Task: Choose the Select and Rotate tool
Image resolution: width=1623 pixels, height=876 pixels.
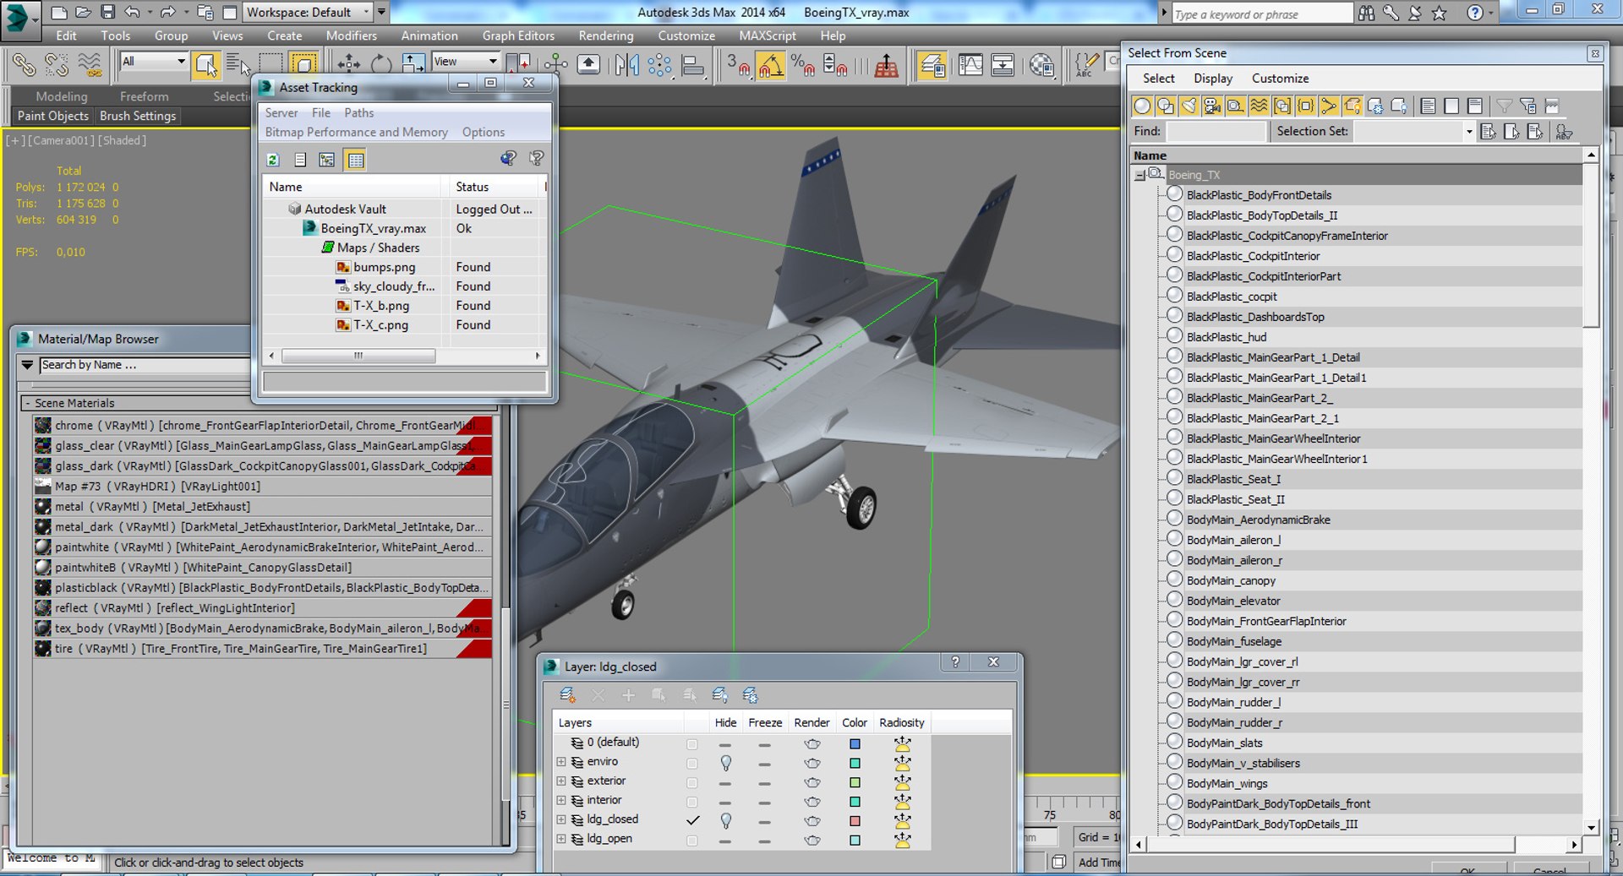Action: click(x=381, y=65)
